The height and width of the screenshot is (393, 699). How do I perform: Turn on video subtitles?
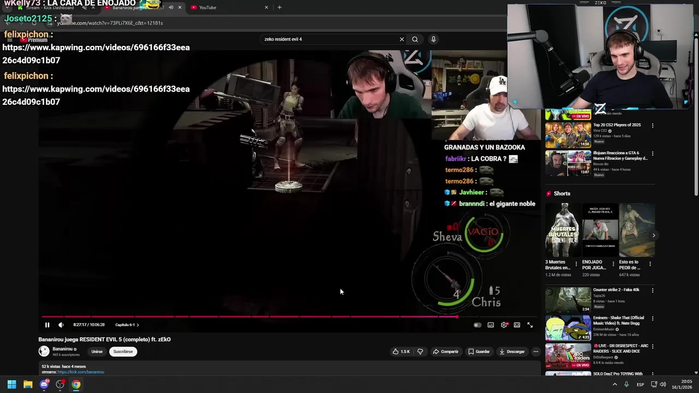click(490, 325)
